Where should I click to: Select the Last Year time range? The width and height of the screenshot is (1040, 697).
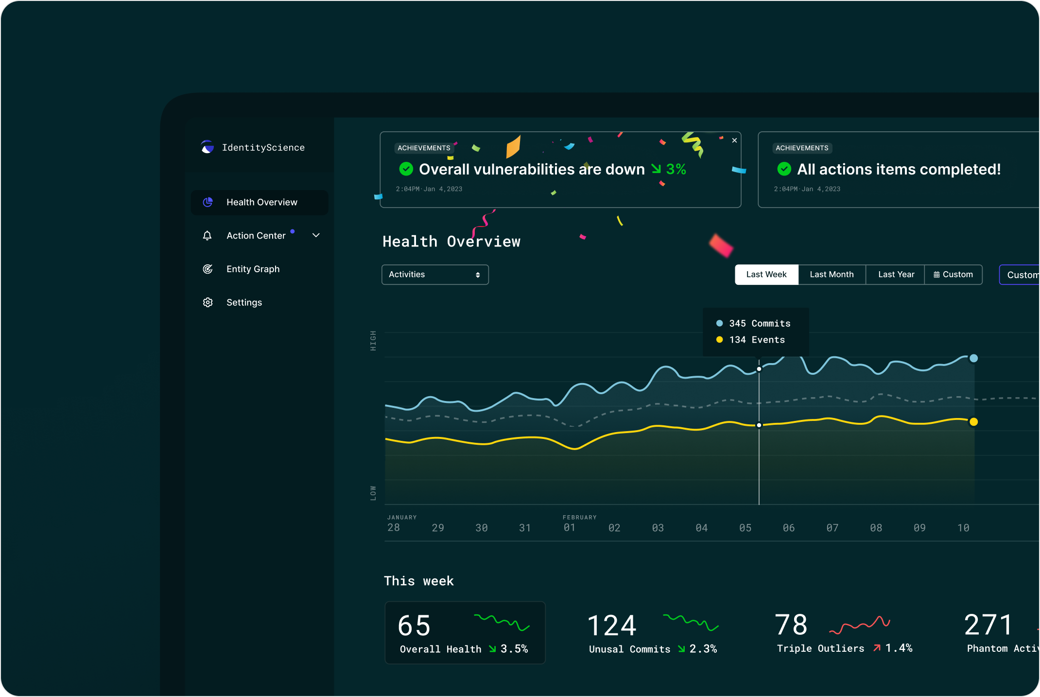click(x=896, y=275)
